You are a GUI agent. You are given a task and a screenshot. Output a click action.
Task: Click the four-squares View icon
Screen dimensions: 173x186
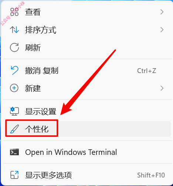(x=14, y=12)
